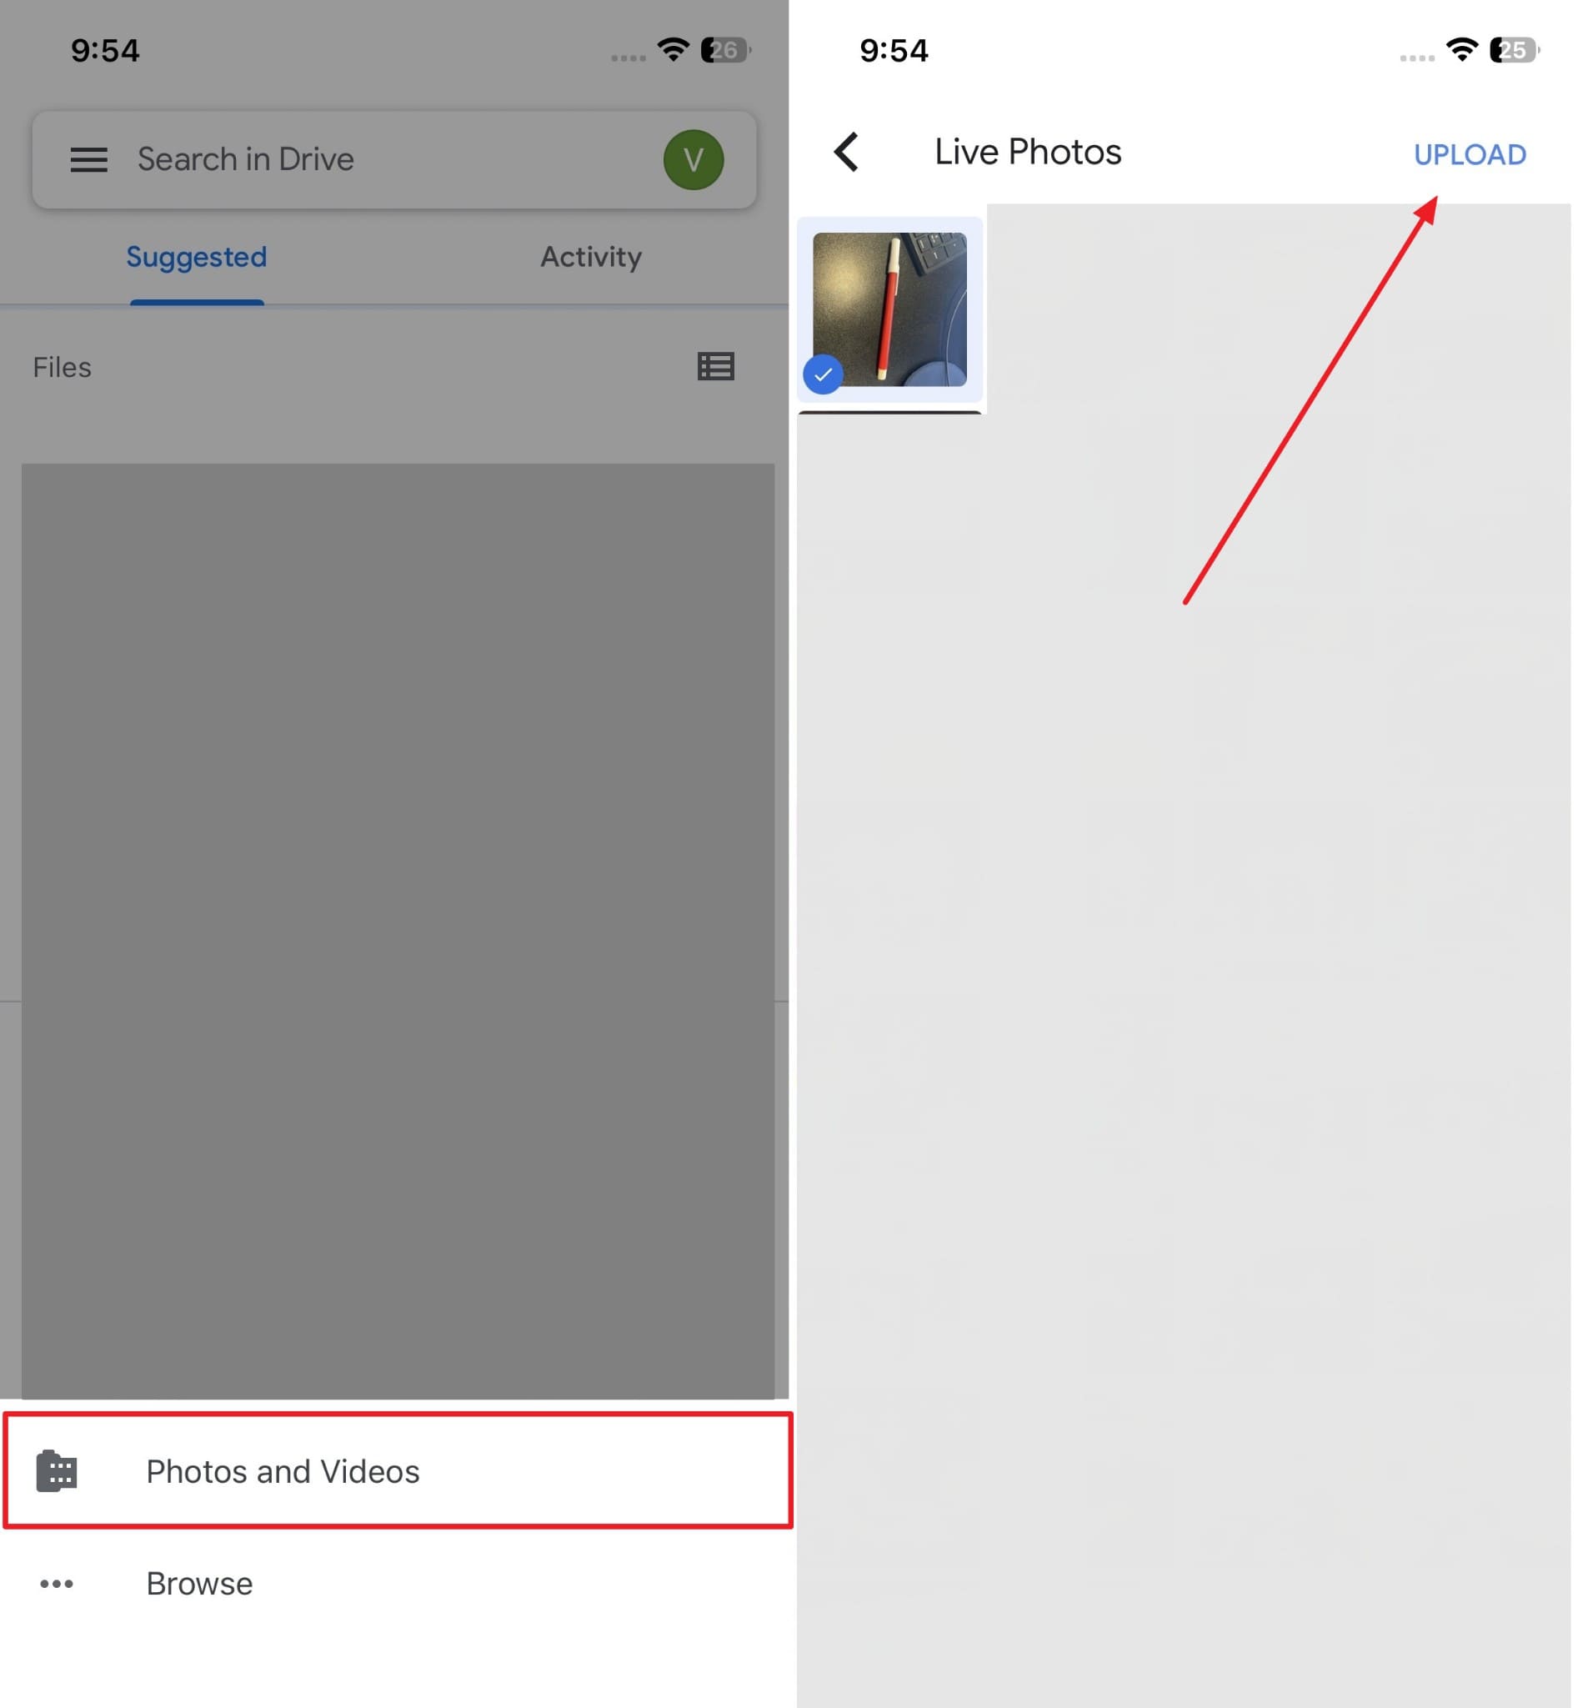The image size is (1578, 1708).
Task: Tap the battery icon showing 25
Action: click(1514, 50)
